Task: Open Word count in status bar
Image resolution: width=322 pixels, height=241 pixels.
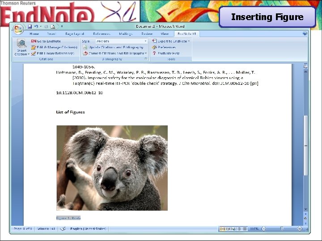Action: pos(46,229)
